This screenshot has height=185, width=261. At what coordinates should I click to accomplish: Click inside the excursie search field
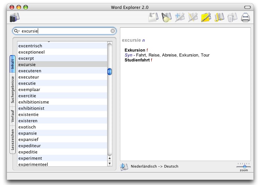coord(65,31)
